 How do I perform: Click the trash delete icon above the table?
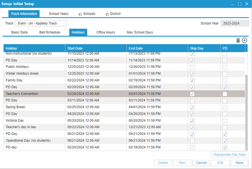coord(238,40)
